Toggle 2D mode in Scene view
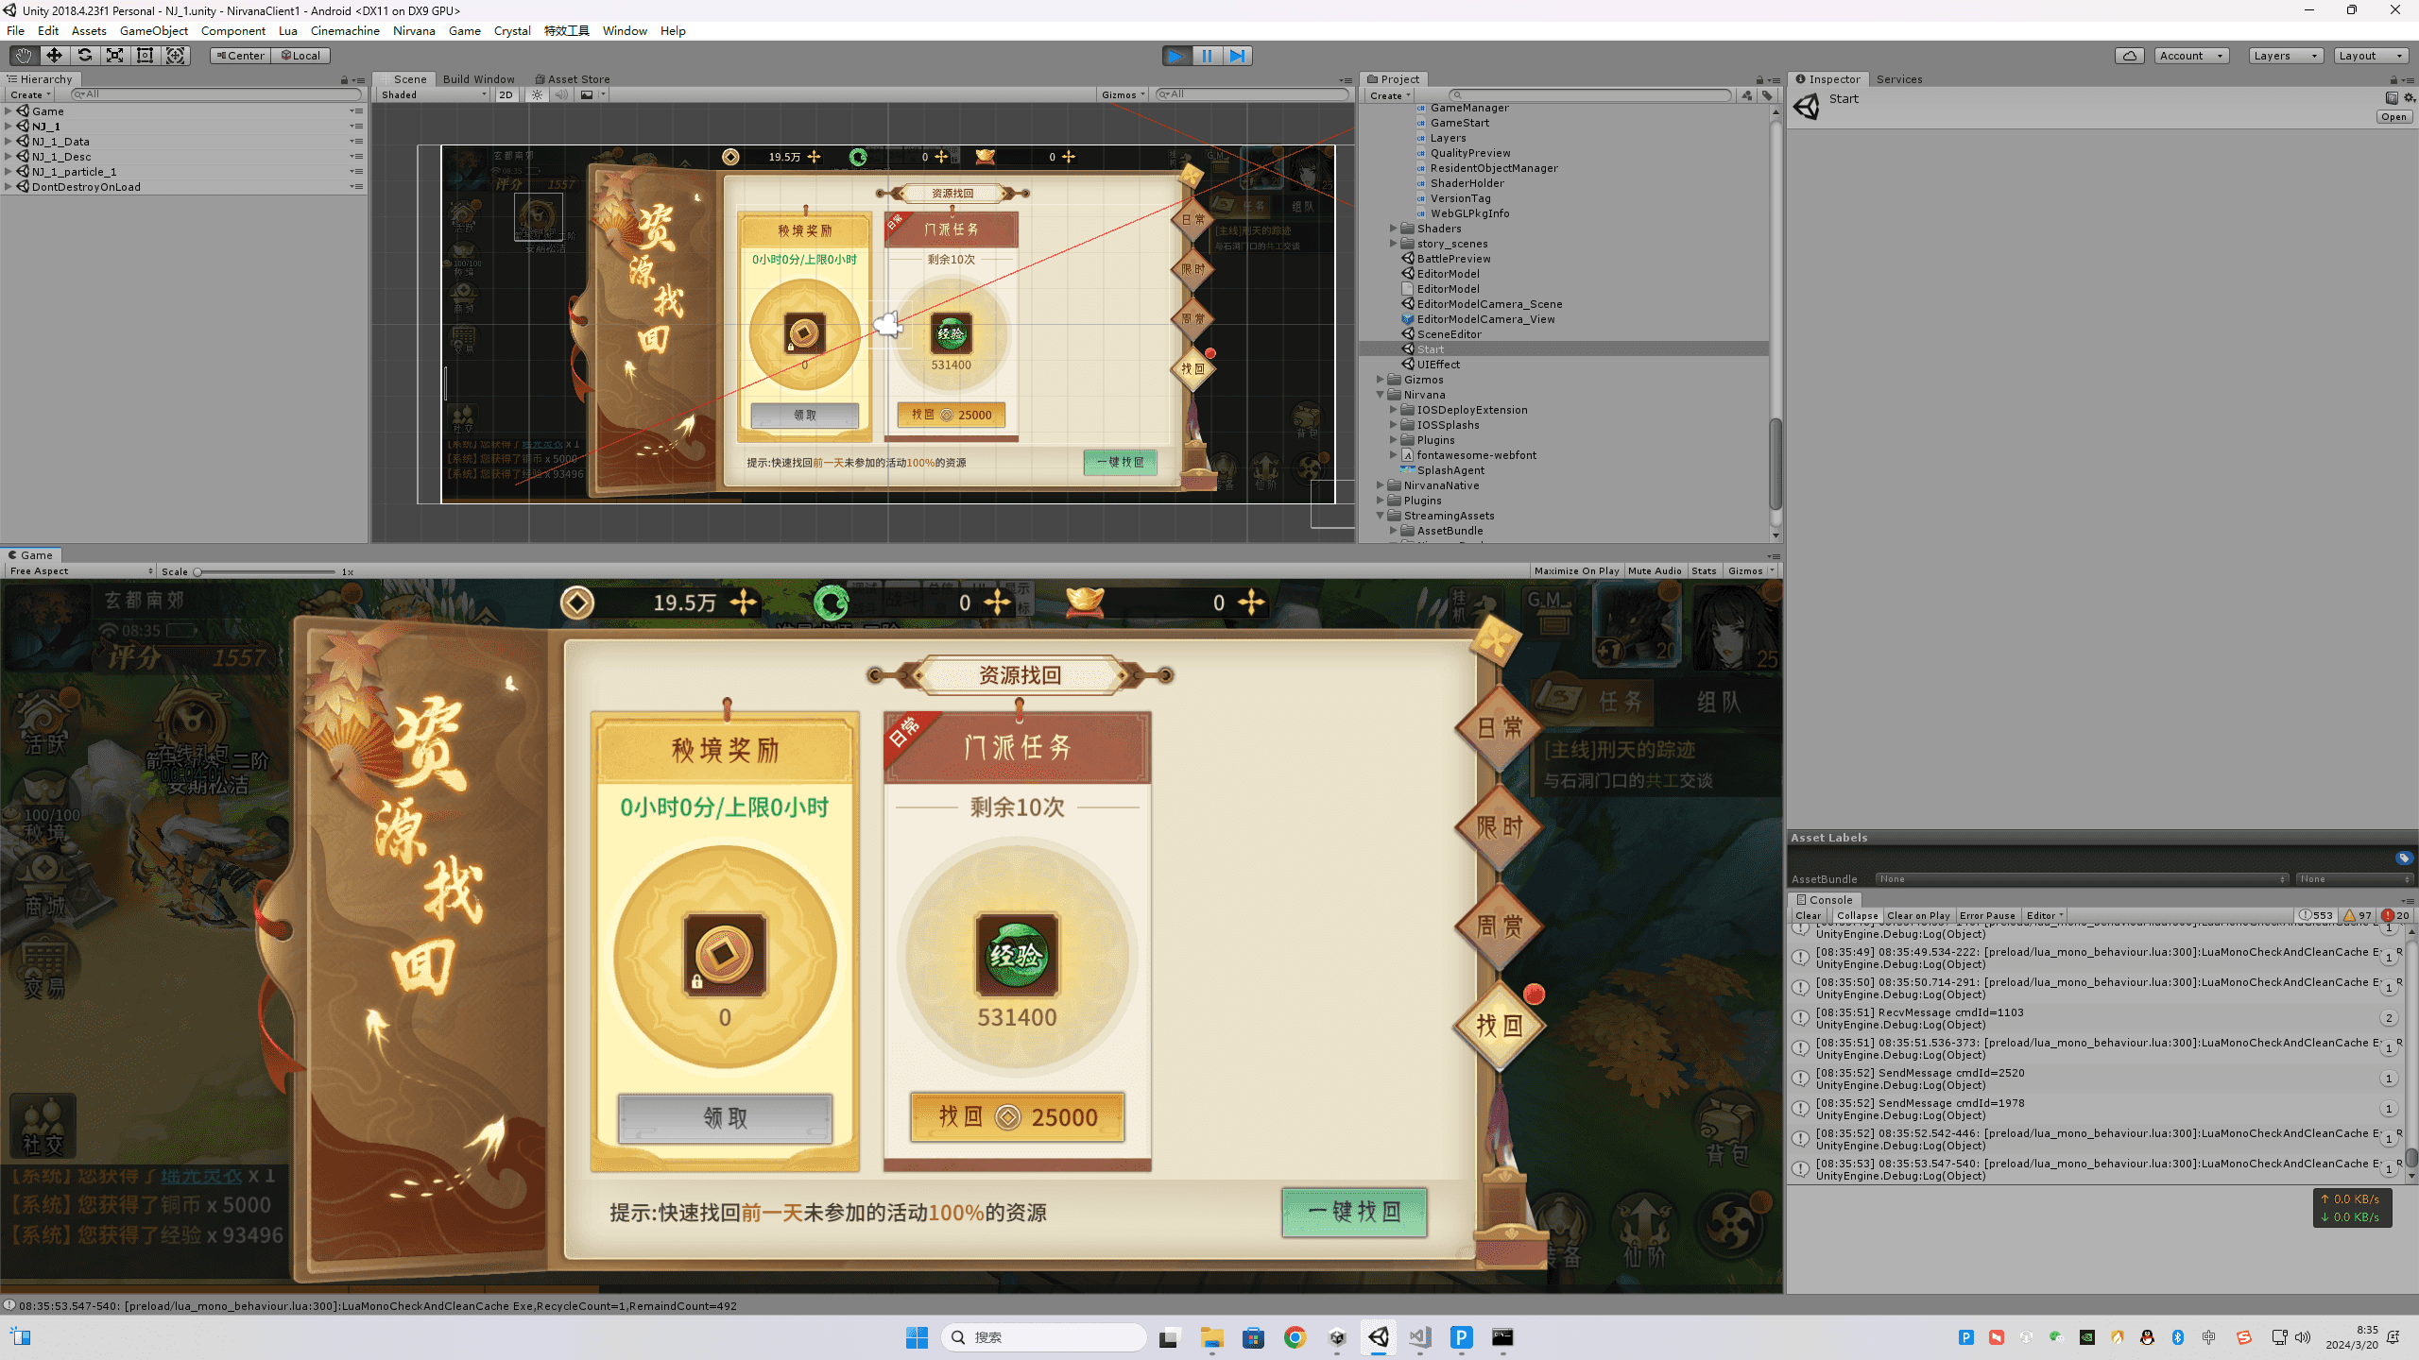The width and height of the screenshot is (2419, 1360). point(506,94)
